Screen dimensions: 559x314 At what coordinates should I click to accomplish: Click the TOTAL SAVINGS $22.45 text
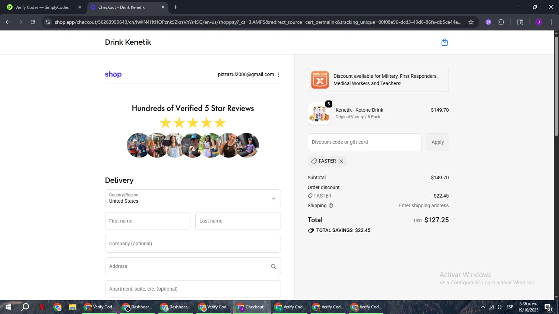(x=343, y=231)
